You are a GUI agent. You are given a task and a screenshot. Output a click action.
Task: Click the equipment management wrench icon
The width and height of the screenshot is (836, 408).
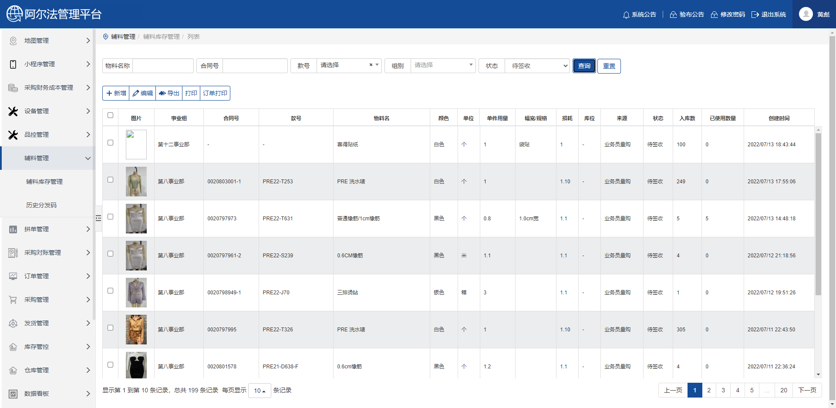13,111
